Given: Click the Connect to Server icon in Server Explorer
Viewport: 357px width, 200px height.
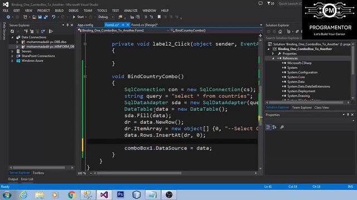Looking at the screenshot, I should (32, 32).
